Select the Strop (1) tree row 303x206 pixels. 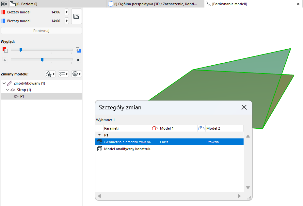(x=41, y=90)
